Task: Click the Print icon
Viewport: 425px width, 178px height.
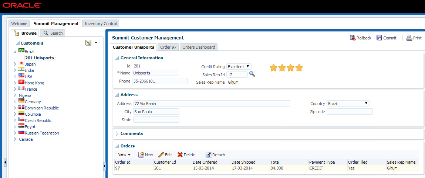Action: click(x=409, y=38)
